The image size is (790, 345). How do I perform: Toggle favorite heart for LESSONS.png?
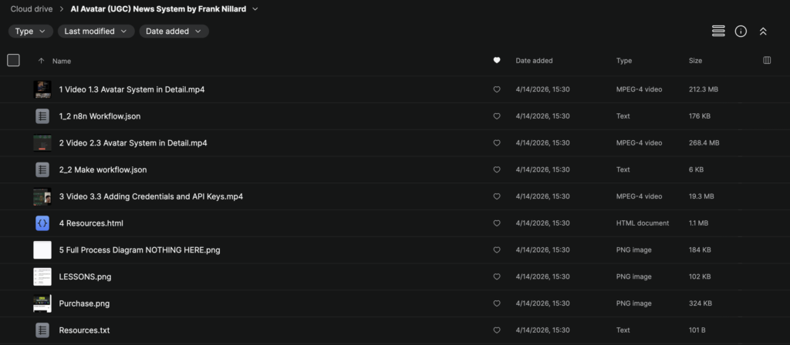pyautogui.click(x=497, y=276)
